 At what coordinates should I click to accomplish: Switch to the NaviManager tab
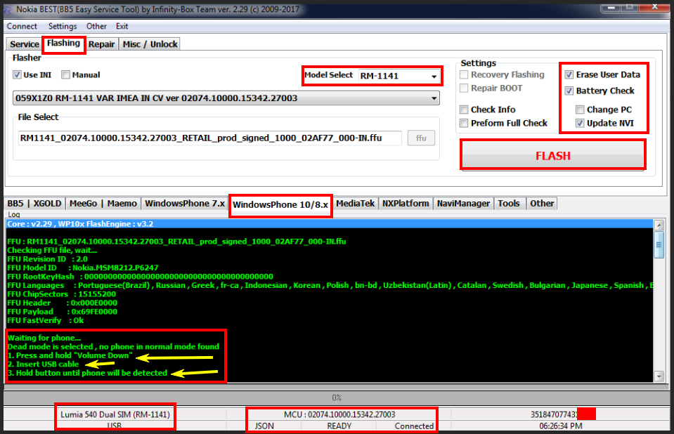pos(463,204)
